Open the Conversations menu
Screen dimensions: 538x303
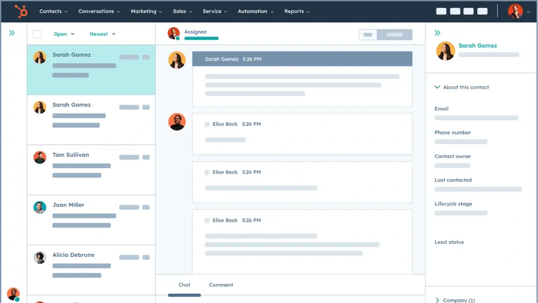pos(99,11)
